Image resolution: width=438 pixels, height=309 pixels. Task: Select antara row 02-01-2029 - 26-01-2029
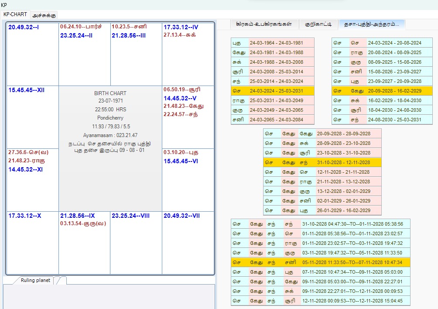click(x=322, y=201)
